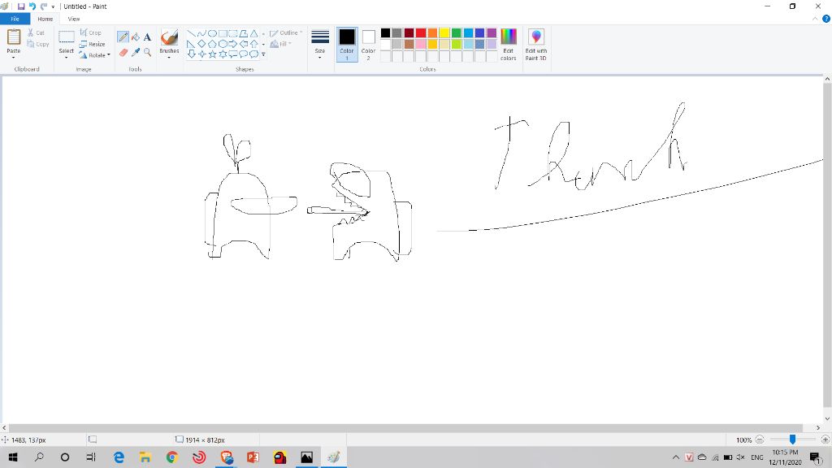
Task: Choose the Triangle shape
Action: [254, 33]
